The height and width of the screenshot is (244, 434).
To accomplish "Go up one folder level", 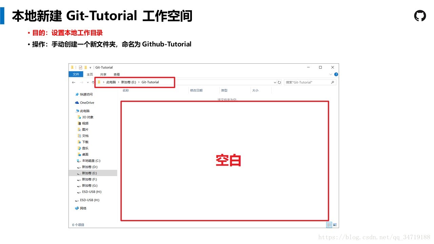I will pyautogui.click(x=93, y=82).
